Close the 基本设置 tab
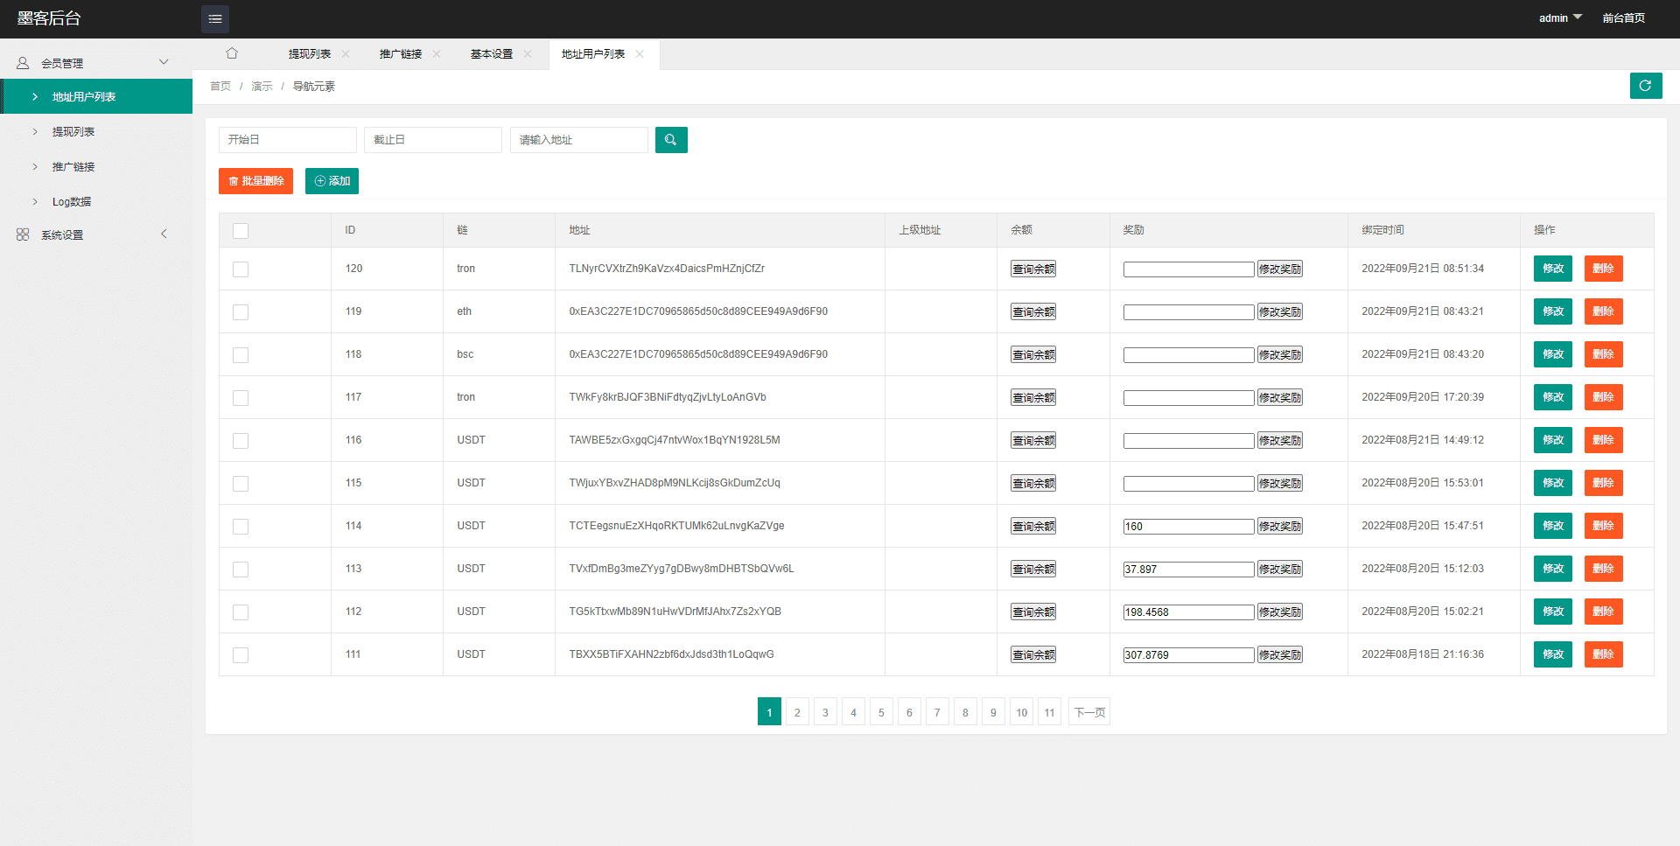The height and width of the screenshot is (846, 1680). (x=528, y=54)
